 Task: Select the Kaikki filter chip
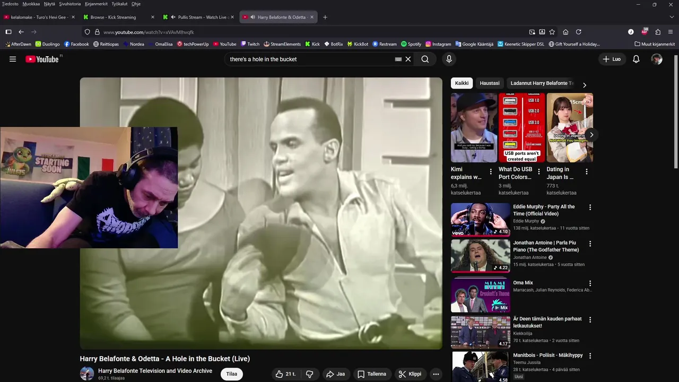[462, 83]
